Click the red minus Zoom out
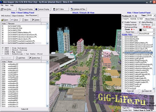 (x=134, y=29)
